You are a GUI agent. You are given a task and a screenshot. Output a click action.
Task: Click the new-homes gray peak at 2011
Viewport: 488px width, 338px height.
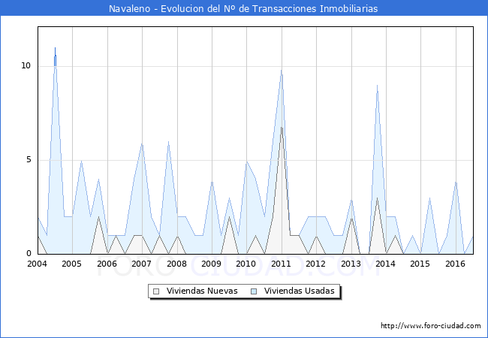coord(282,127)
